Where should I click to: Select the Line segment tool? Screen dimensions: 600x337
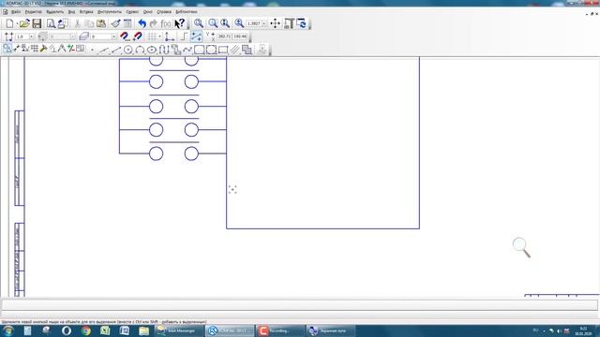coord(115,50)
